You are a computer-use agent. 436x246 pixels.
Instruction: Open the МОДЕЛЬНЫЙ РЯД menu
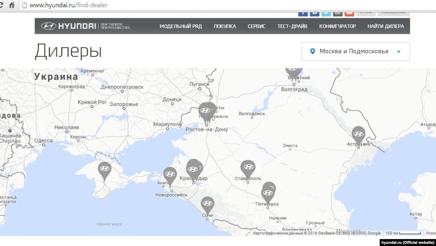click(x=181, y=26)
